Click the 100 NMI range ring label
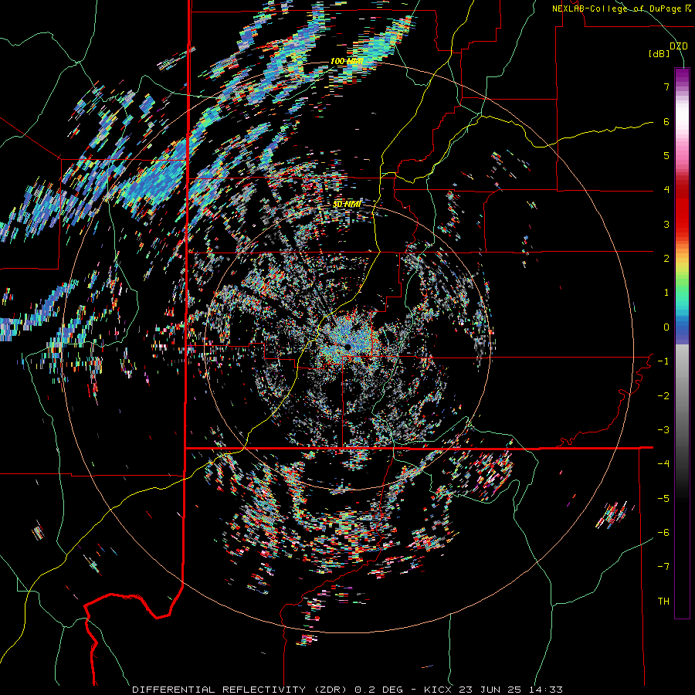This screenshot has height=695, width=695. [347, 61]
